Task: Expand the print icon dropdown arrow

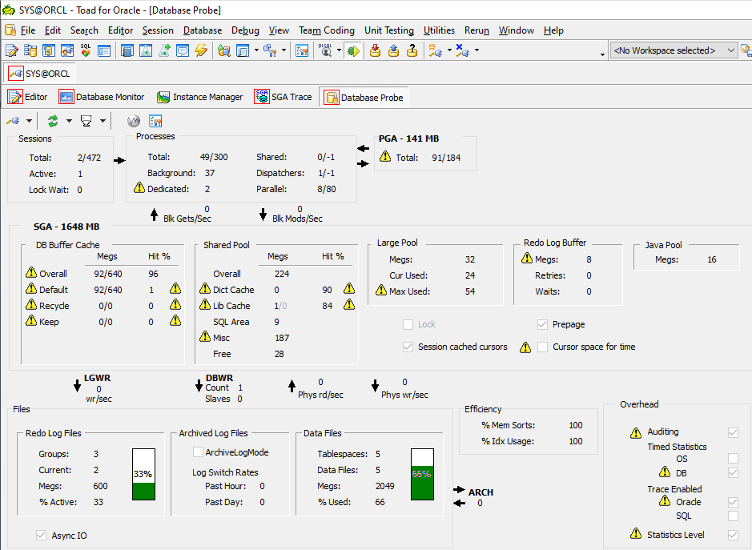Action: click(x=103, y=121)
